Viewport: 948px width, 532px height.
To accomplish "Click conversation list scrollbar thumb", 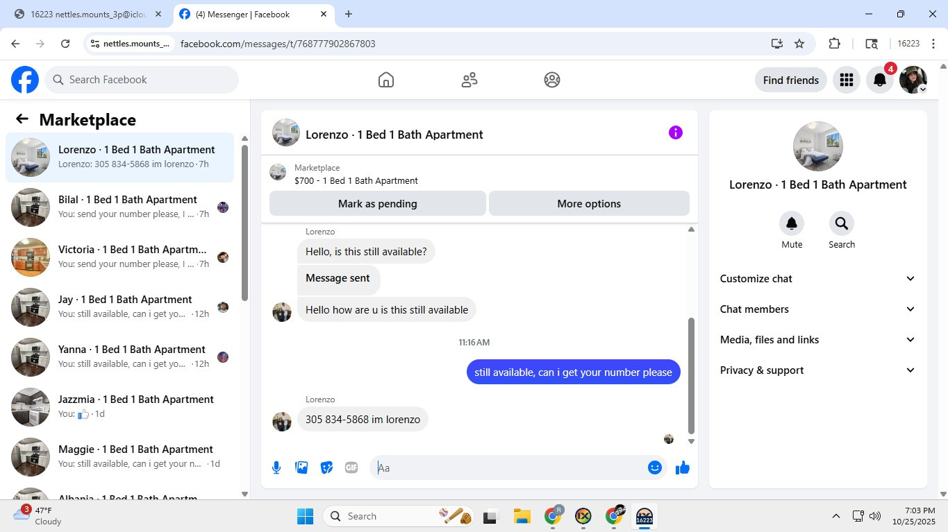I will coord(244,223).
